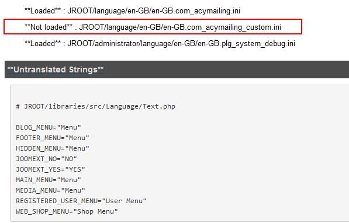Viewport: 349px width, 223px height.
Task: Click the JOOMEXT_YES="YES" line
Action: (50, 169)
